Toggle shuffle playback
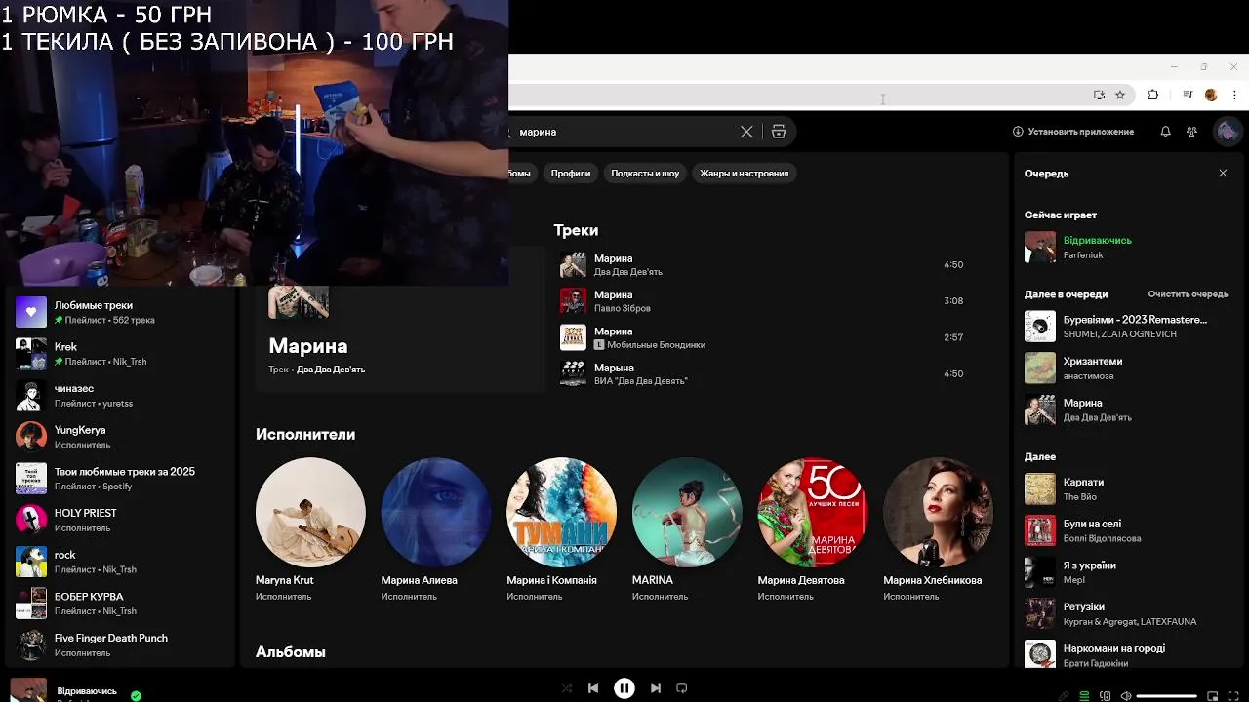The height and width of the screenshot is (702, 1249). [x=567, y=688]
